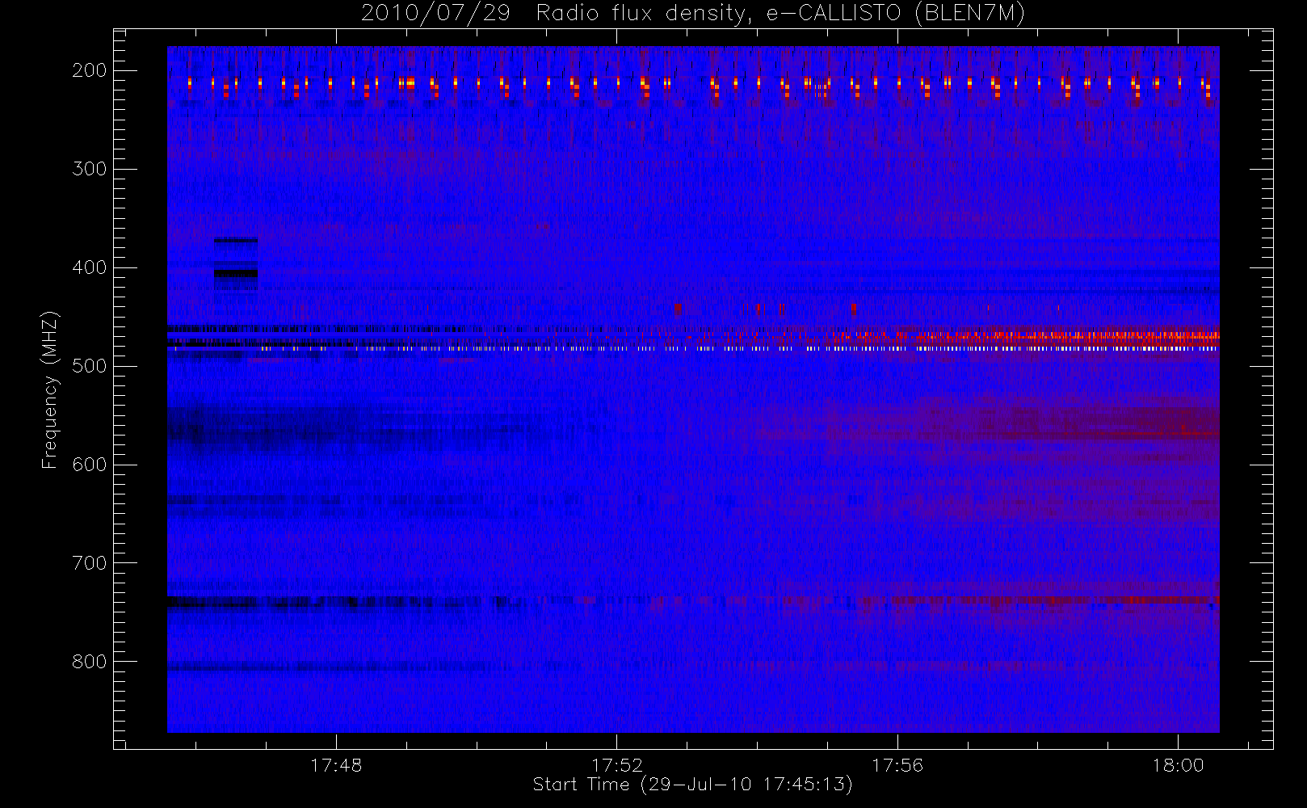Click the 700 frequency tick label

(x=89, y=563)
